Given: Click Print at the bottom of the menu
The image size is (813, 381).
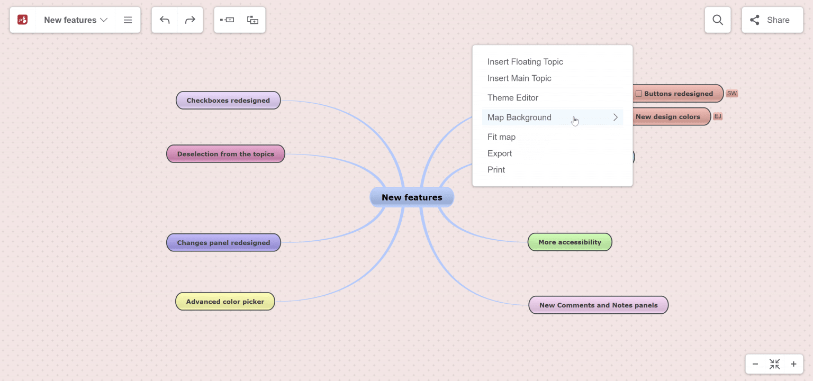Looking at the screenshot, I should point(496,169).
